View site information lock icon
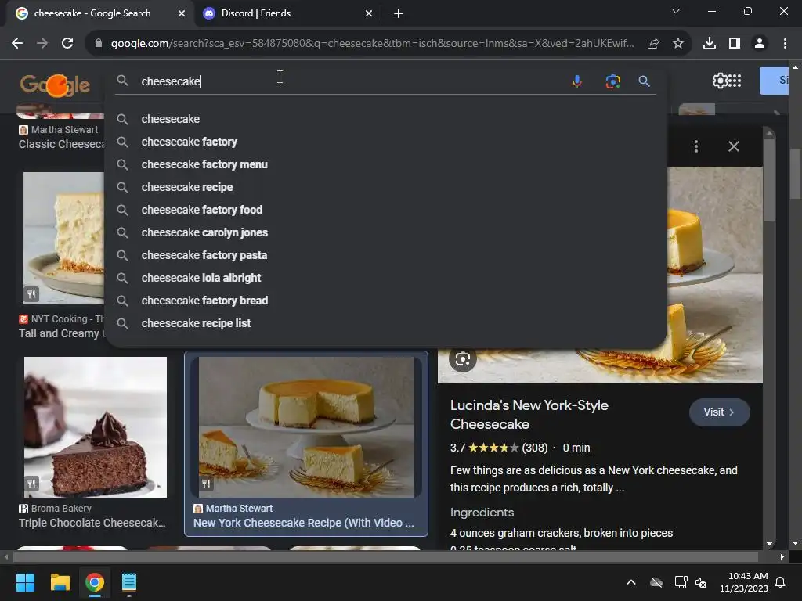Image resolution: width=802 pixels, height=601 pixels. point(99,44)
